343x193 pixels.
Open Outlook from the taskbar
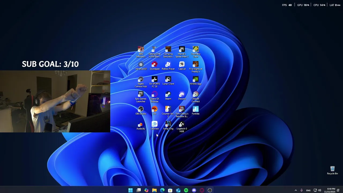click(178, 190)
